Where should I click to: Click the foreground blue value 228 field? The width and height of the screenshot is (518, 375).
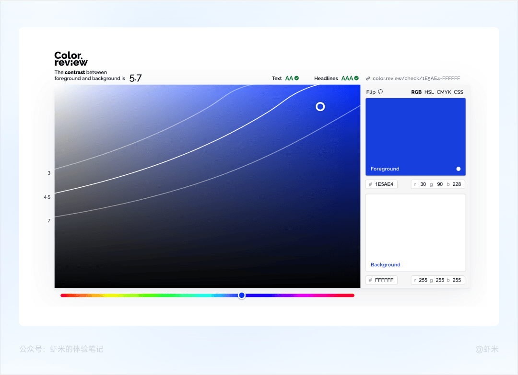(457, 184)
